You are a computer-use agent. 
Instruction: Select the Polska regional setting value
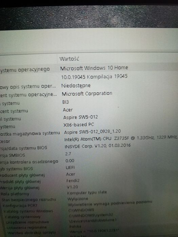point(75,226)
